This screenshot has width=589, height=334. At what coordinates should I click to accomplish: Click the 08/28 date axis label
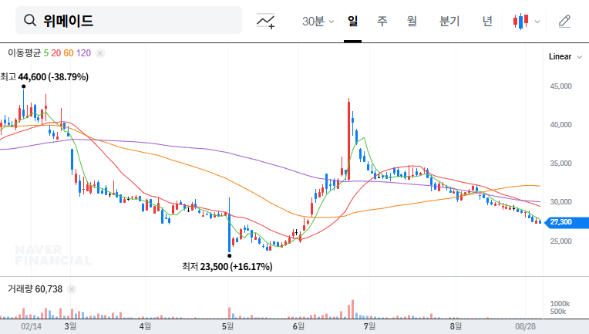(x=525, y=326)
